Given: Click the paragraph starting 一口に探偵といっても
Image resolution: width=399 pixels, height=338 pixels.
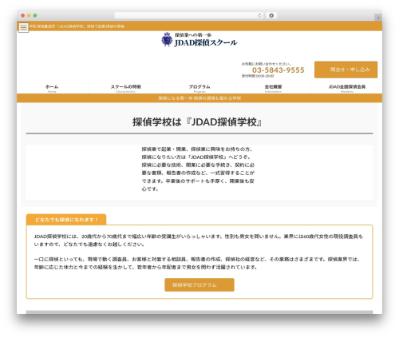Looking at the screenshot, I should tap(197, 263).
